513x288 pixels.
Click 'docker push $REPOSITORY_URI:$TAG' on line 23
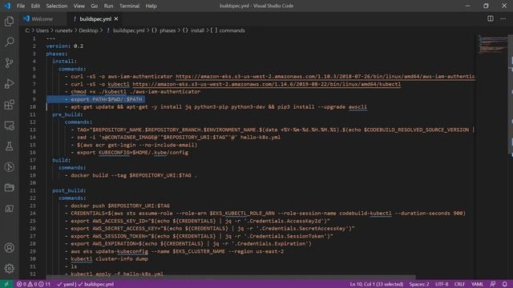pyautogui.click(x=120, y=206)
